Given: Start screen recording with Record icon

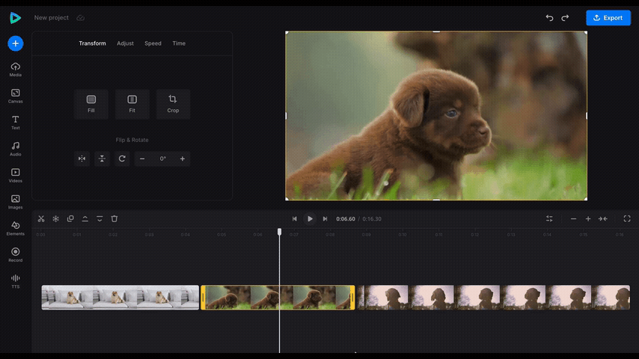Looking at the screenshot, I should click(x=15, y=254).
